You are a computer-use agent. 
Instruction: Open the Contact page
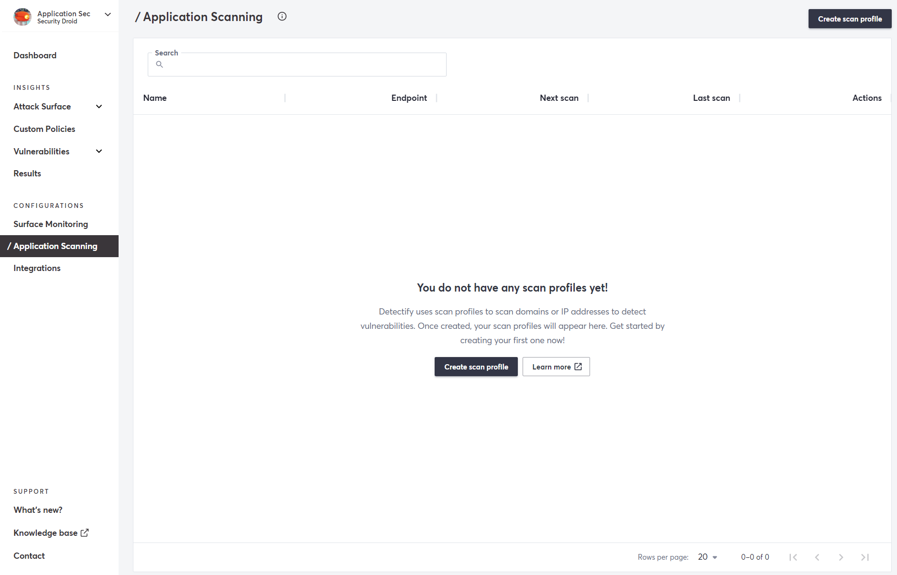pyautogui.click(x=29, y=555)
